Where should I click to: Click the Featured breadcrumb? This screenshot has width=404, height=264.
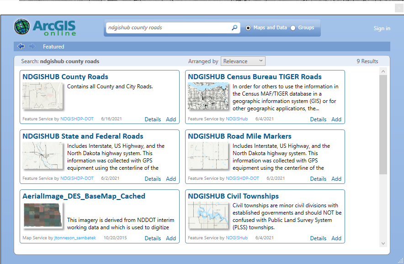point(53,47)
